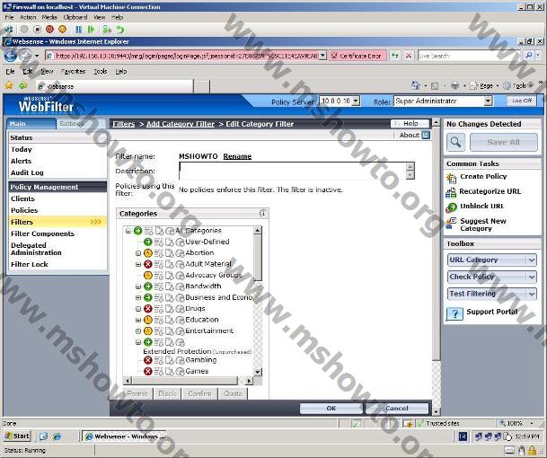Click categories tree vertical scrollbar down arrow
The height and width of the screenshot is (458, 547).
pos(258,372)
